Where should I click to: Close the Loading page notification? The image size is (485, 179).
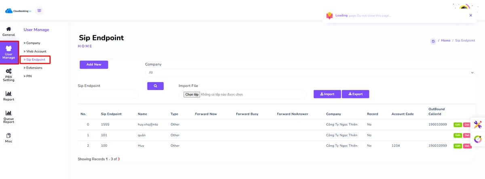tap(470, 15)
